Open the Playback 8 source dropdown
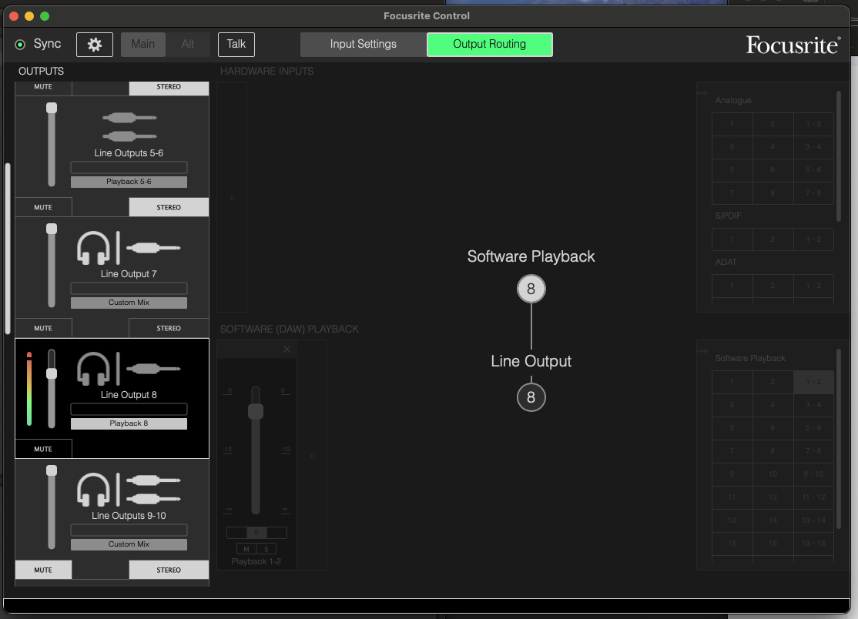The height and width of the screenshot is (619, 858). tap(129, 423)
